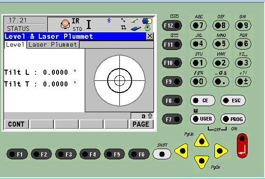The image size is (265, 179).
Task: Click the F8 function key
Action: [172, 100]
